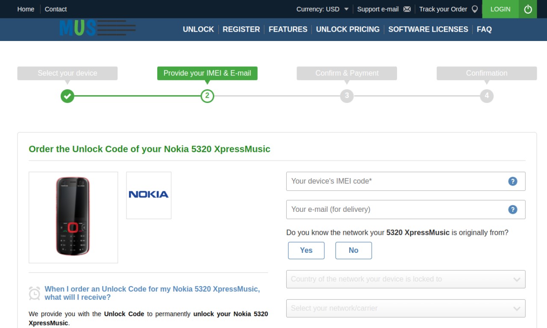Click the step 3 circle in progress tracker
This screenshot has height=328, width=547.
(347, 96)
